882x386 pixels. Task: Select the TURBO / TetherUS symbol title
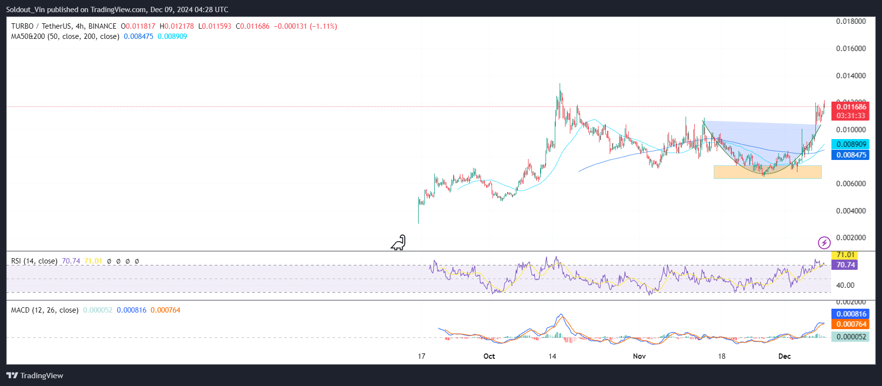(64, 26)
